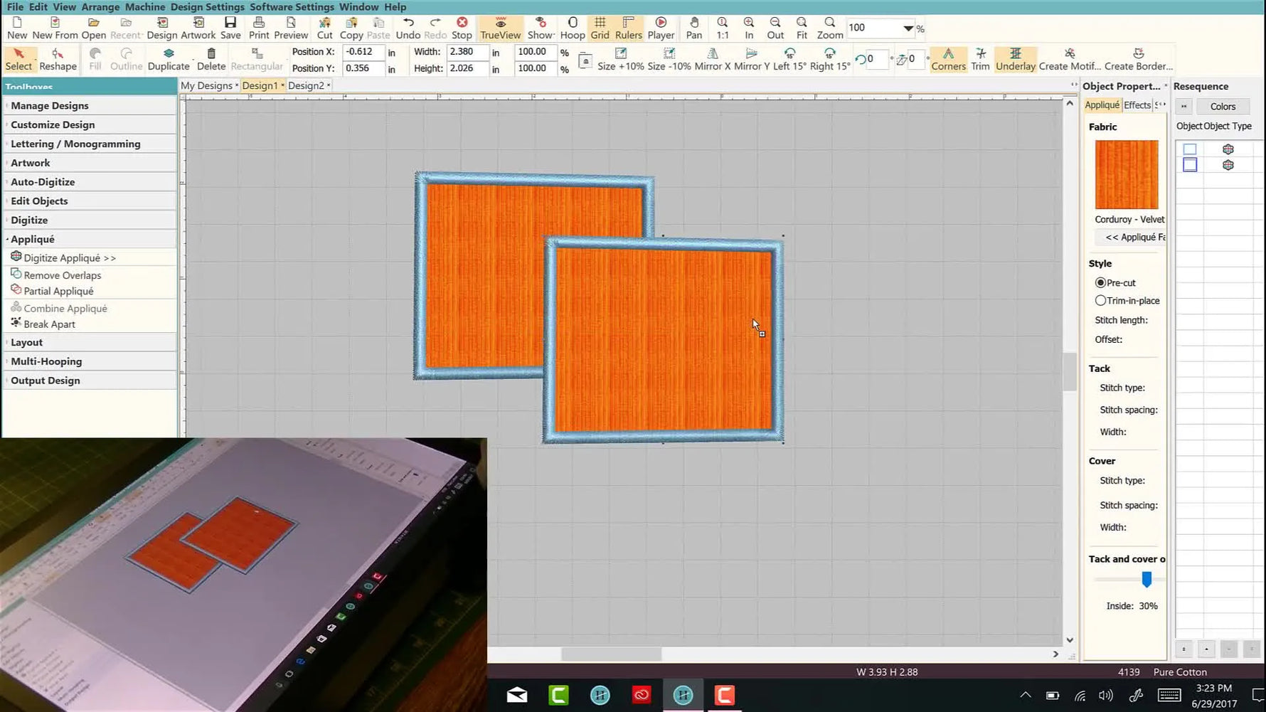Click the Corduroy - Velvet fabric swatch
Screen dimensions: 1266x712
coord(1126,175)
